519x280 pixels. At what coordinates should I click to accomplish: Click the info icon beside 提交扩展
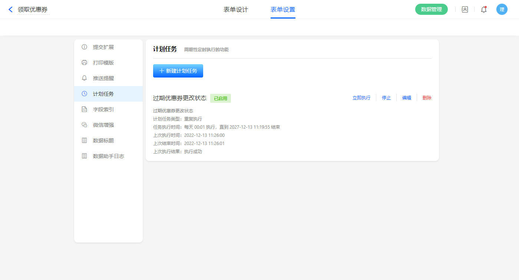(x=85, y=47)
